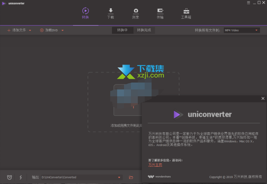Click the '转换所有文件到:' label
This screenshot has width=267, height=184.
tap(207, 30)
